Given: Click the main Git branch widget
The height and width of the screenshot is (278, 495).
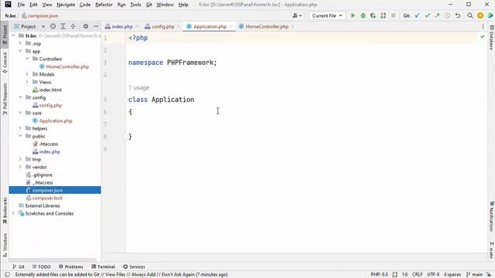Looking at the screenshot, I should click(474, 275).
